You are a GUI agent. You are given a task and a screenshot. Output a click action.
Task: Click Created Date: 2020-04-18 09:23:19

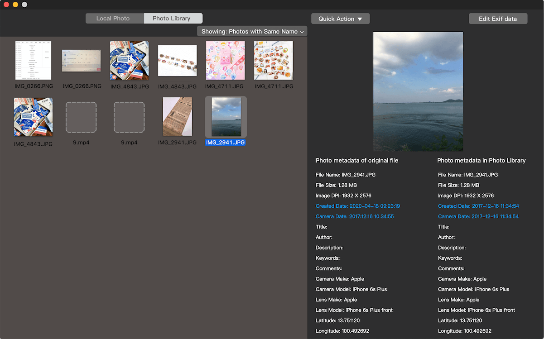[x=358, y=206]
